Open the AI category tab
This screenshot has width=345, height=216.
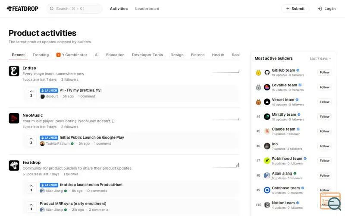[x=97, y=55]
